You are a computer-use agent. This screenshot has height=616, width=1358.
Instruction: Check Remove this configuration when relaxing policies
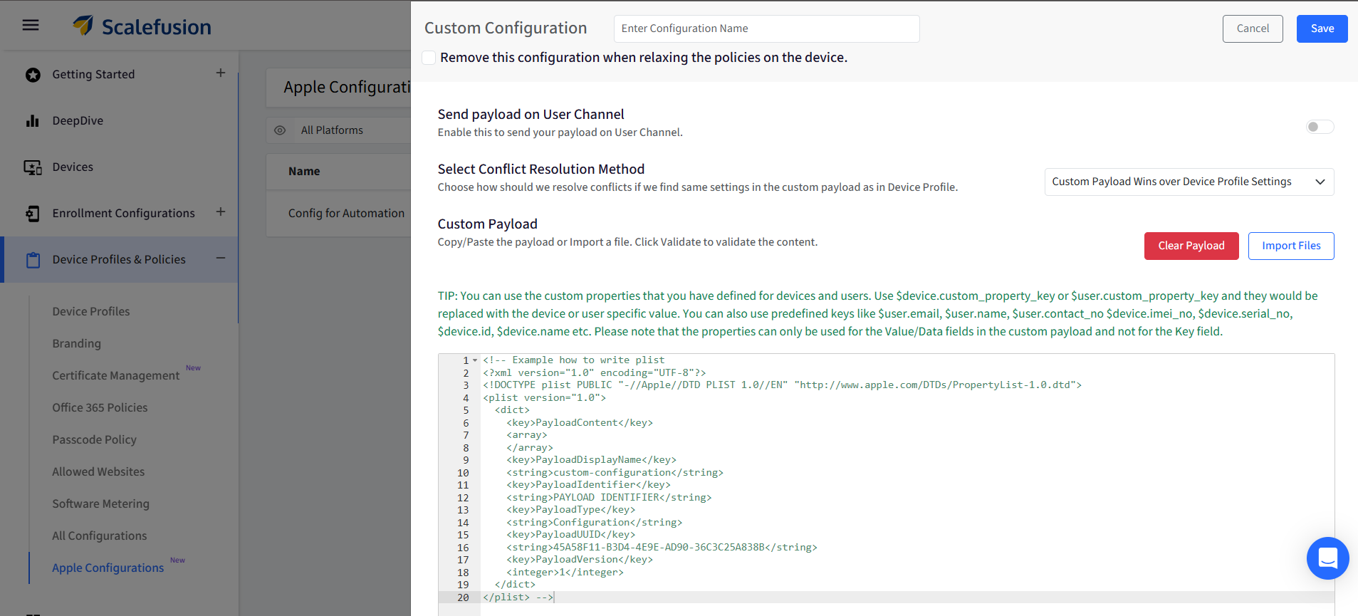click(429, 58)
